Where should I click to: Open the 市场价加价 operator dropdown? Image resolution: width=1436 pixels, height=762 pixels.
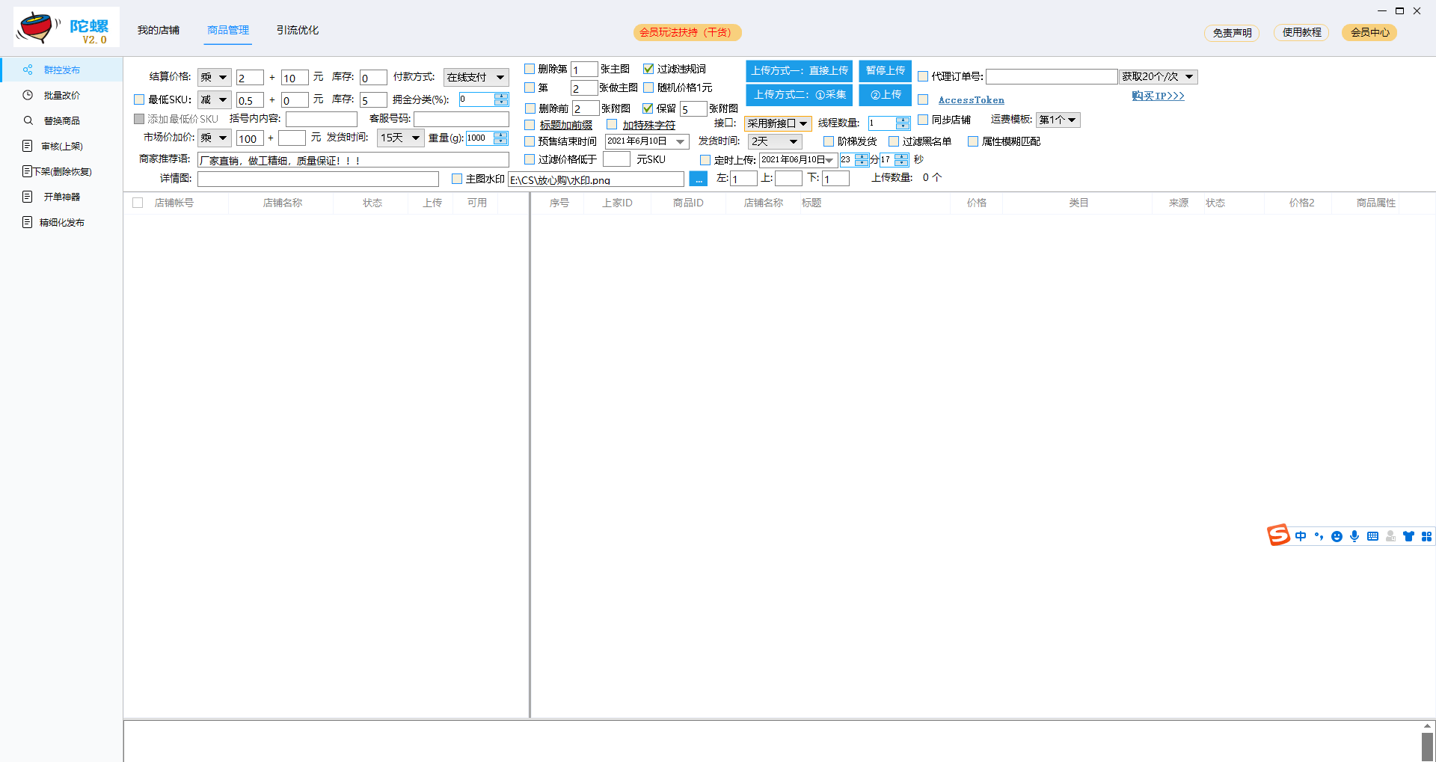(x=215, y=138)
